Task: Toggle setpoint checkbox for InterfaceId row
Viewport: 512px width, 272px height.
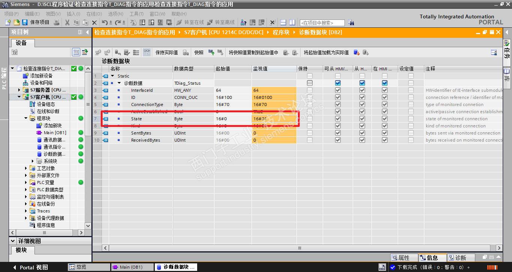Action: click(411, 90)
